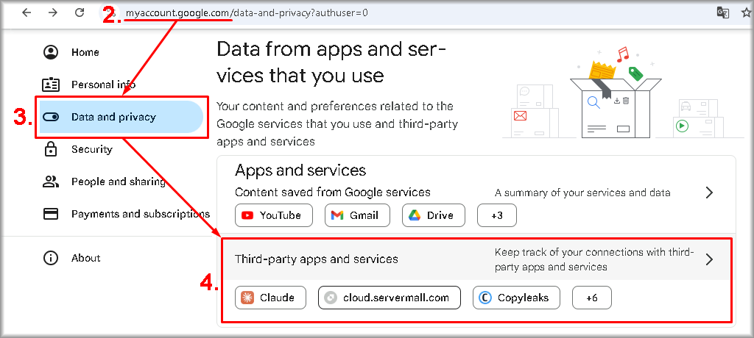Viewport: 754px width, 338px height.
Task: Expand Third-party apps and services chevron
Action: click(709, 259)
